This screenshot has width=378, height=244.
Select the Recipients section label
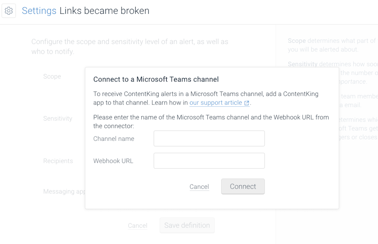pos(58,161)
